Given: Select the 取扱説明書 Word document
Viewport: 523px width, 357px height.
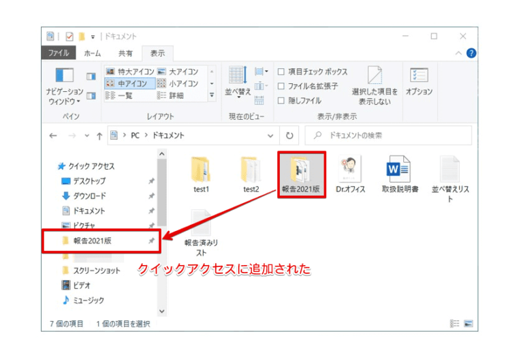Looking at the screenshot, I should pyautogui.click(x=400, y=174).
